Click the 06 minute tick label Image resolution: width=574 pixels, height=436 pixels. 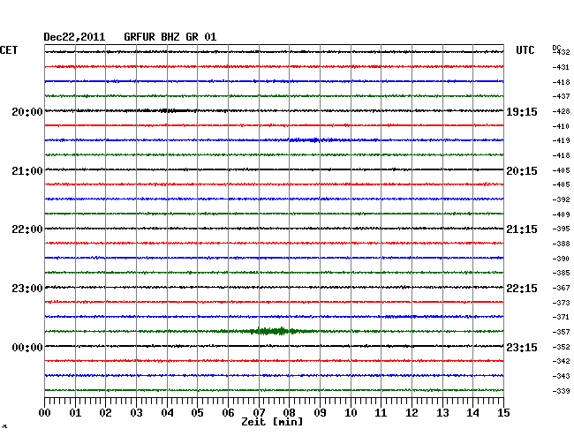pos(228,413)
